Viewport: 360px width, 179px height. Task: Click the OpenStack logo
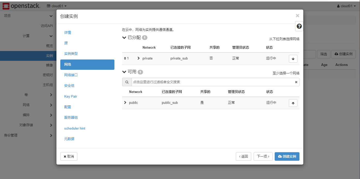21,6
